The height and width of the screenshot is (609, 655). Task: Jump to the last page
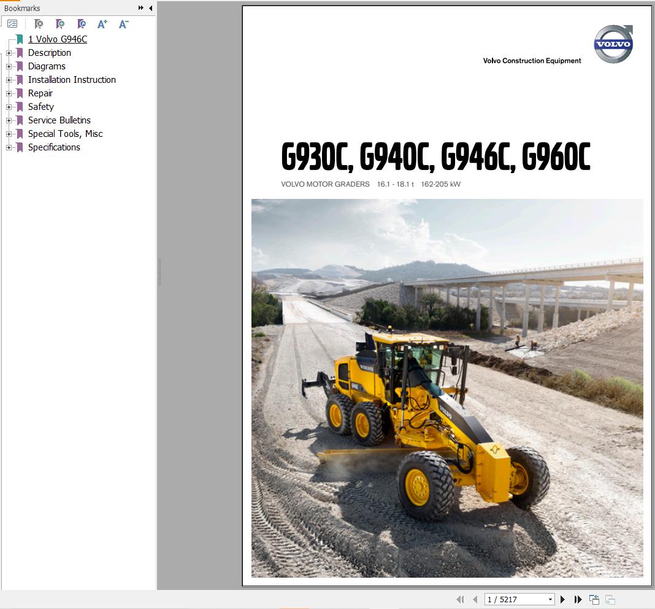578,599
